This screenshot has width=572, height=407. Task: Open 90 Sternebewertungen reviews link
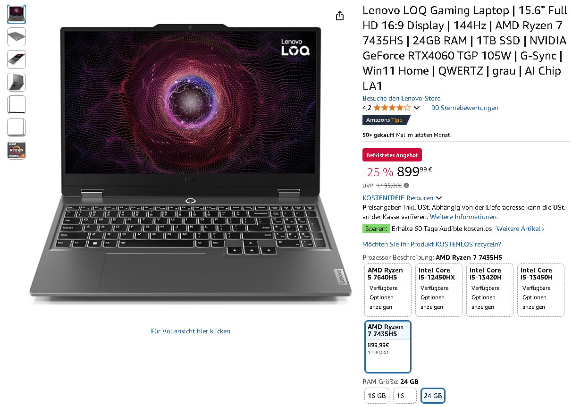(x=465, y=108)
